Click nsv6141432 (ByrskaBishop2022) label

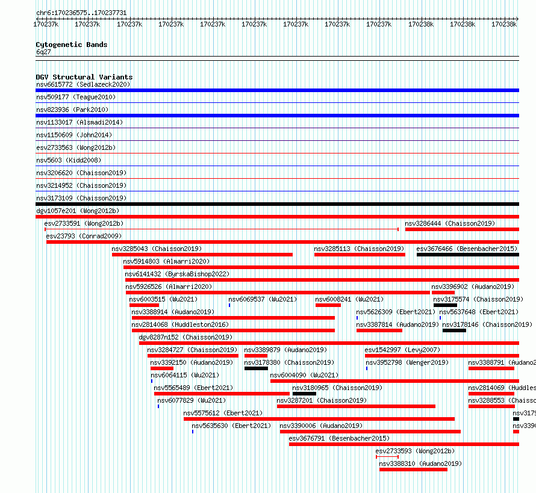pyautogui.click(x=177, y=274)
